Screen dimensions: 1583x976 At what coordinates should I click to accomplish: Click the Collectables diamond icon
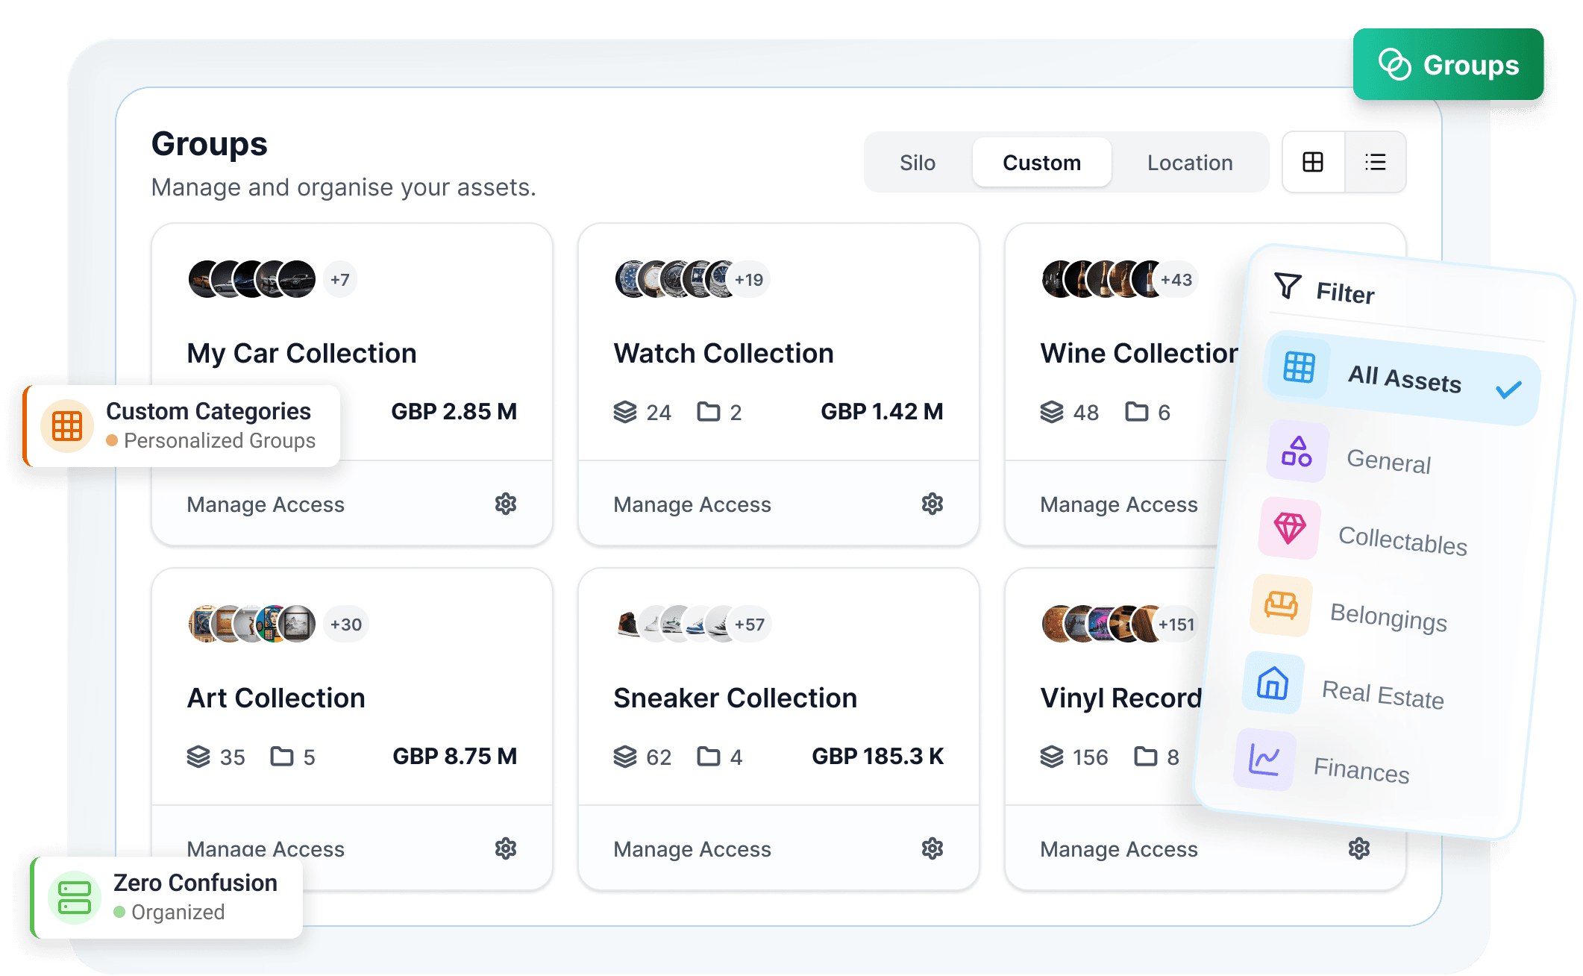1290,528
